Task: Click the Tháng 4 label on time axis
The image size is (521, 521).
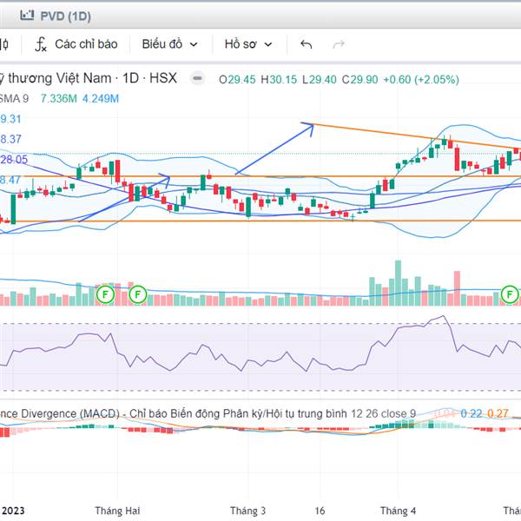Action: 398,511
